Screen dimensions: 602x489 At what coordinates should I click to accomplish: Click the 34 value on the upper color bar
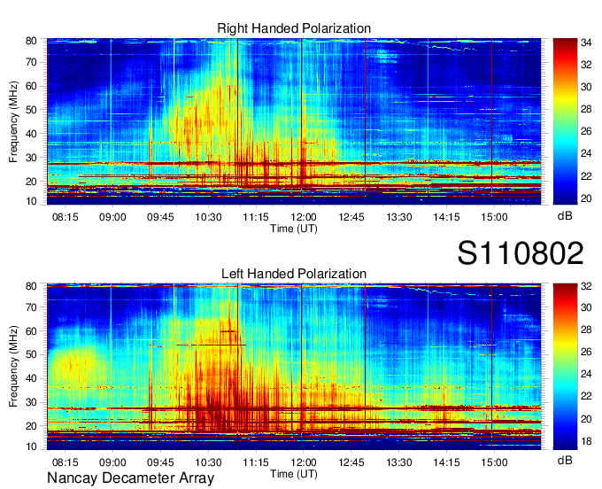[586, 43]
